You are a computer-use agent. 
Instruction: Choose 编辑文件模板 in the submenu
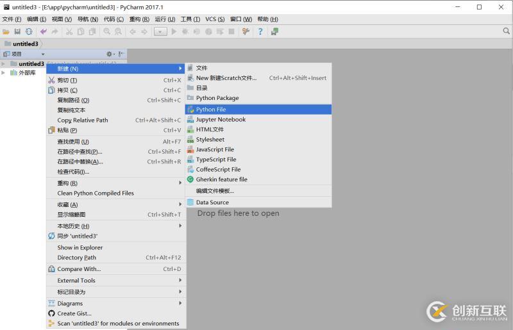258,191
